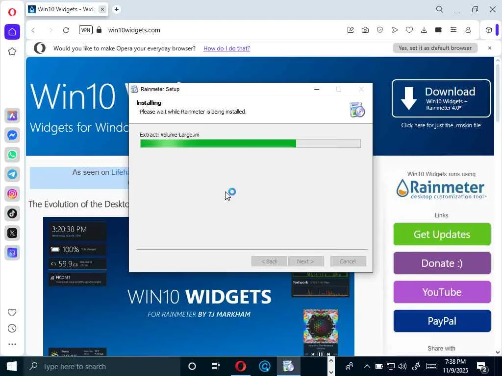Open sidebar three-dots settings
Screen dimensions: 502x376
[x=12, y=344]
